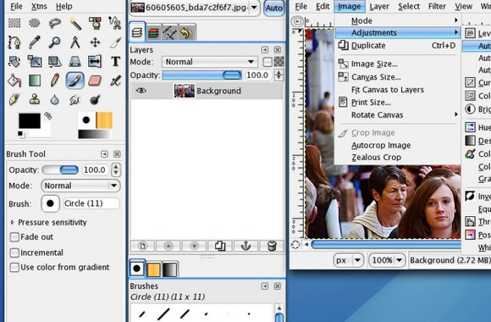Hide the Background layer with the eye icon

click(141, 91)
